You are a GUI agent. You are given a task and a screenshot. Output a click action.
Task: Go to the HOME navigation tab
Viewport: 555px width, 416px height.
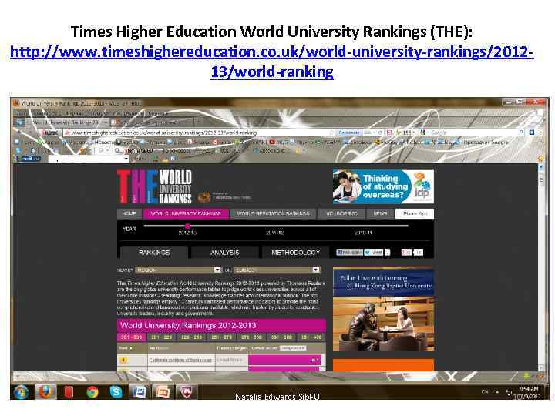[x=129, y=213]
